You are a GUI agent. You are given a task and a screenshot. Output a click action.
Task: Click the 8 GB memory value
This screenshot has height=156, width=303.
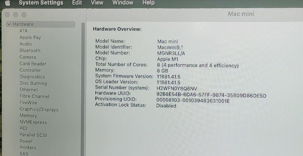click(162, 71)
